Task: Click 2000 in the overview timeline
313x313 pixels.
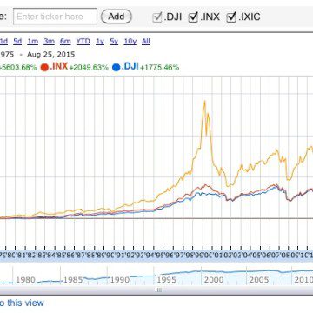Action: 214,280
